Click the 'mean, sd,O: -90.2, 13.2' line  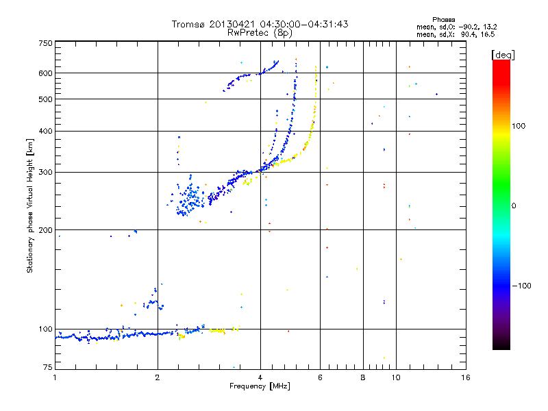[x=456, y=27]
